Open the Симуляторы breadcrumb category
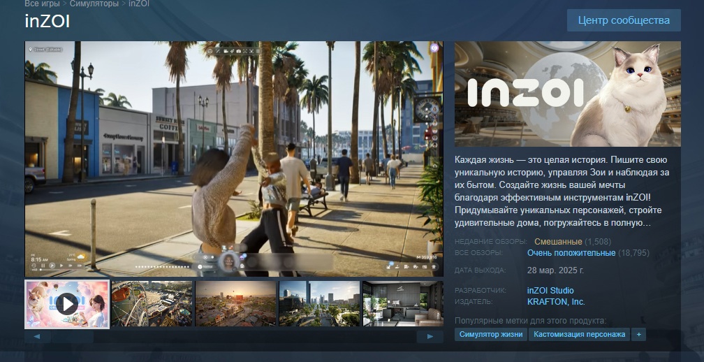704x362 pixels. tap(94, 3)
